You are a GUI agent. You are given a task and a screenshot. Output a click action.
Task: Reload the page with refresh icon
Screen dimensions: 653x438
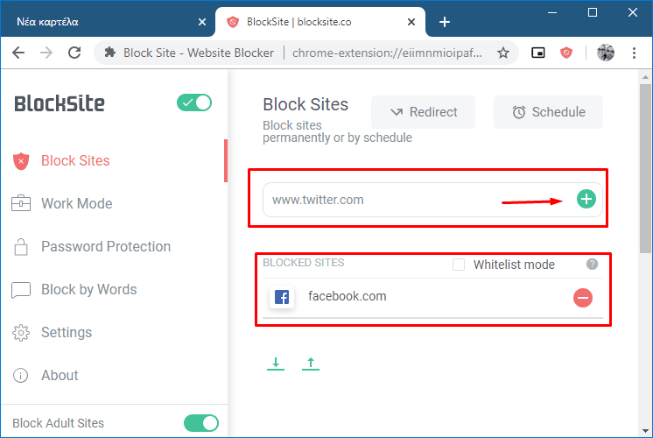[74, 53]
